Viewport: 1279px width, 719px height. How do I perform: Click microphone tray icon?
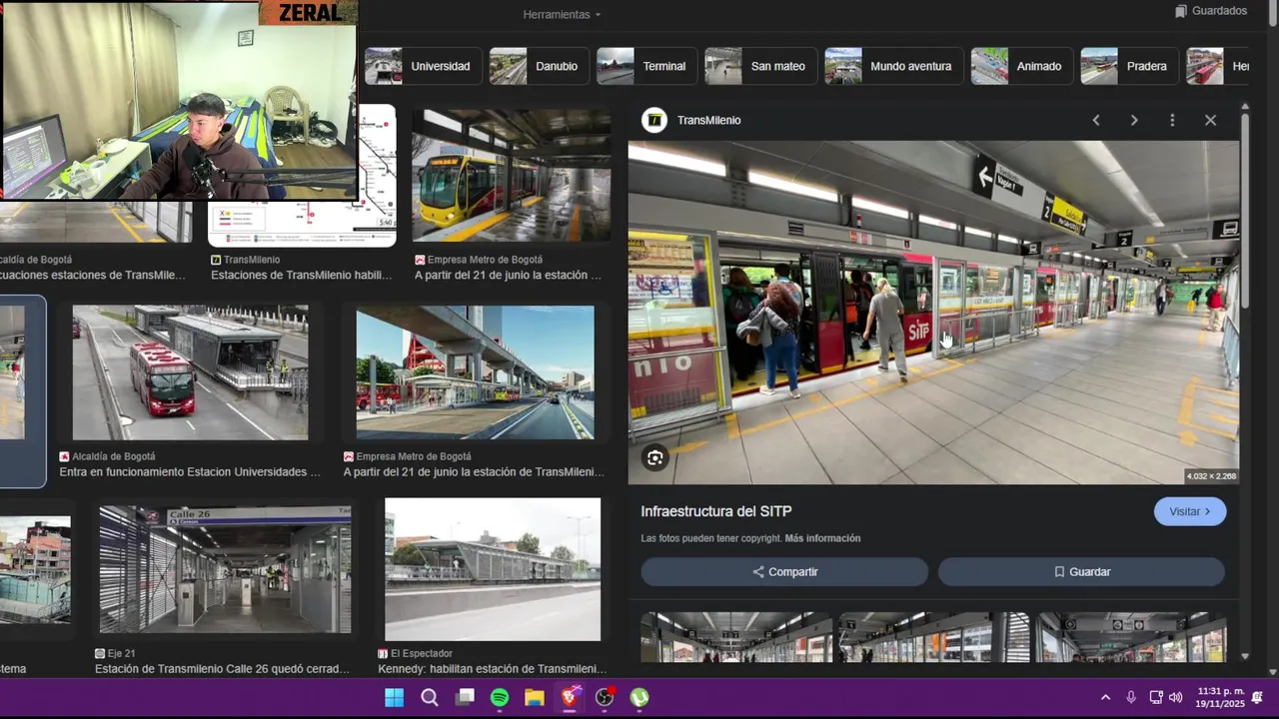click(1131, 698)
